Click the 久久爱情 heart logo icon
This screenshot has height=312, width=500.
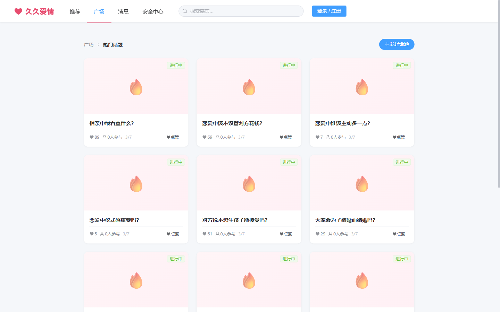click(x=18, y=11)
